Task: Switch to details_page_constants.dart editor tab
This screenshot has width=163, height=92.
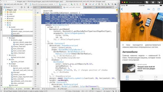Action: point(51,7)
